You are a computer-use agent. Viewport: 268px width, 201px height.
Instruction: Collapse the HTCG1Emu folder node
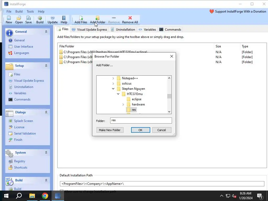[x=118, y=94]
